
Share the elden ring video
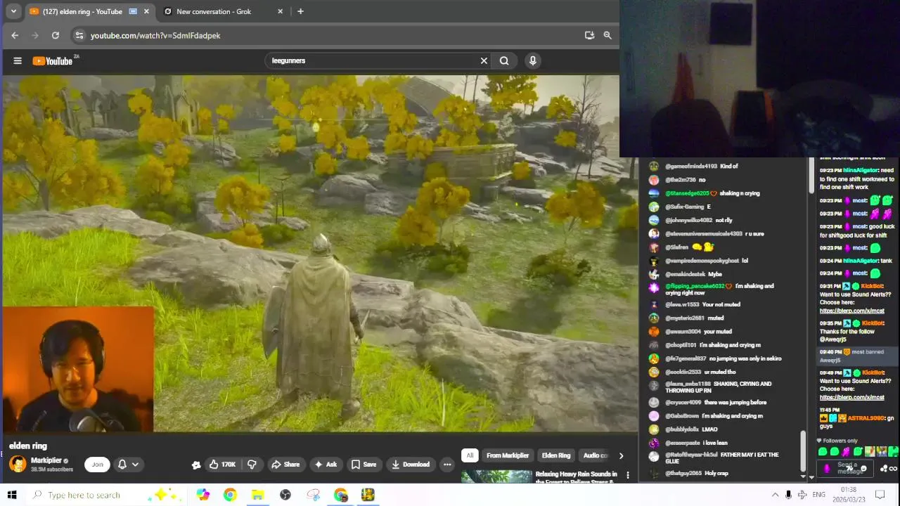click(285, 464)
